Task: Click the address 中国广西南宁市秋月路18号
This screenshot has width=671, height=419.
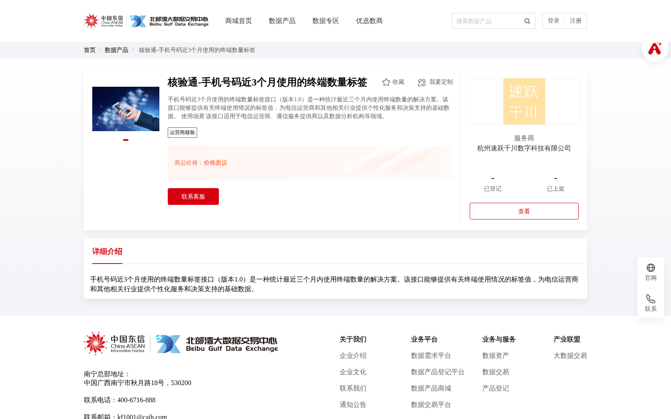Action: (x=124, y=383)
